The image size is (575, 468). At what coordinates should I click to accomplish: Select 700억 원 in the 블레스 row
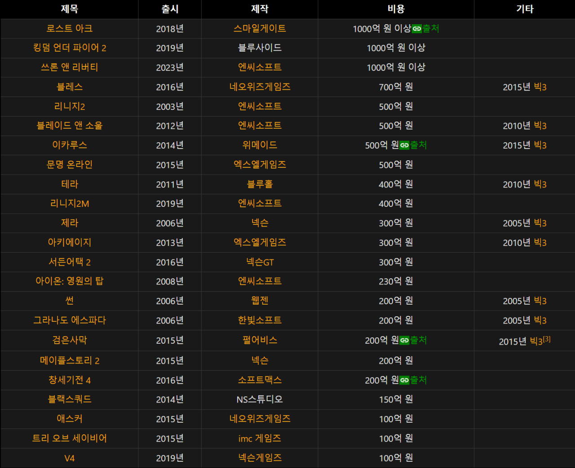tap(396, 87)
